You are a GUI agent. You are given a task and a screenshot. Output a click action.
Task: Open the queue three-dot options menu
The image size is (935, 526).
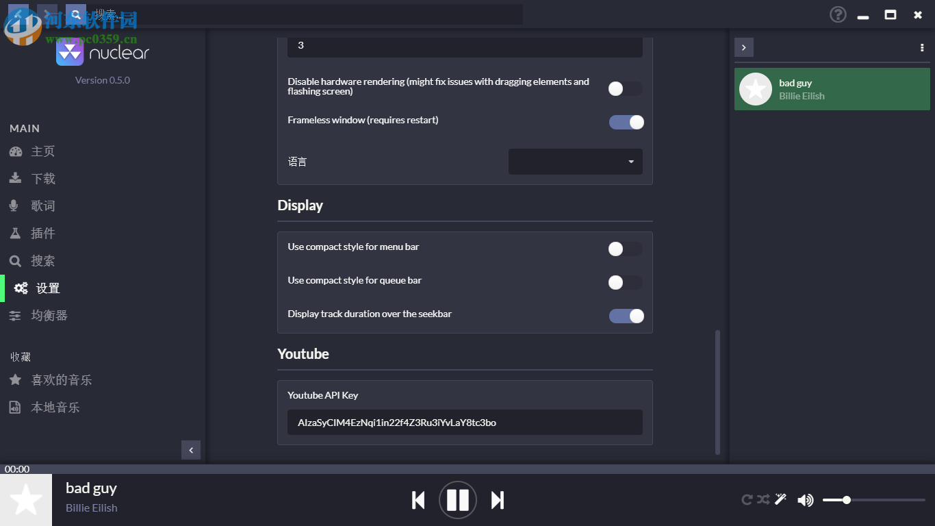tap(922, 48)
